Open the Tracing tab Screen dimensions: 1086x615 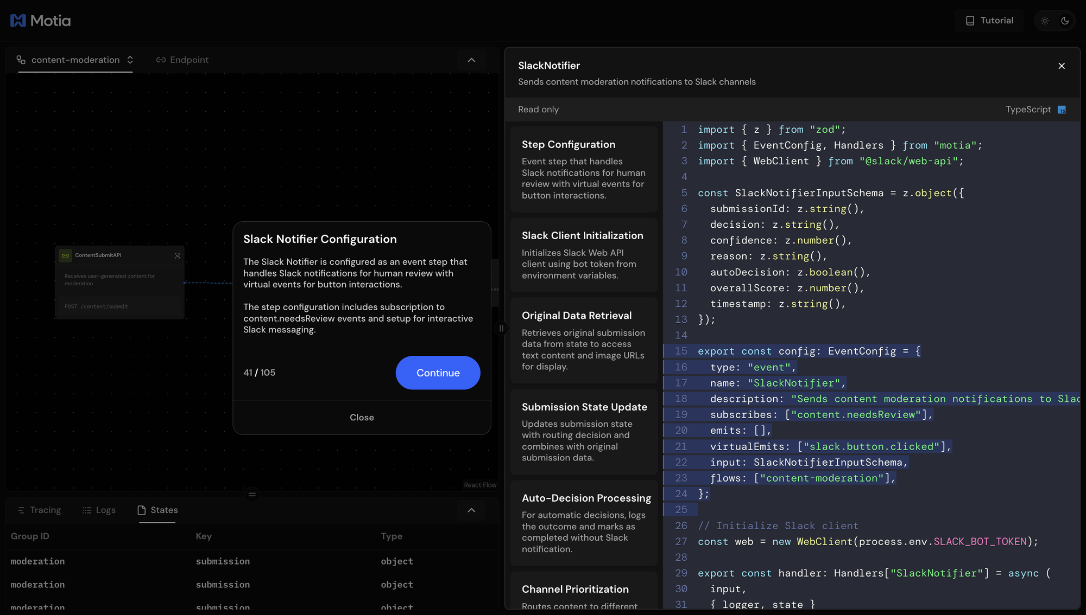(39, 510)
